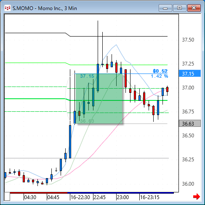Viewport: 205px width, 205px height.
Task: Click the blue 37.15 price label on axis
Action: tap(190, 74)
